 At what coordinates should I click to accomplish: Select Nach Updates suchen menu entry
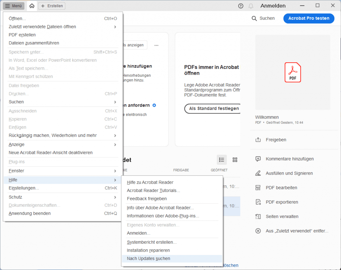(x=149, y=259)
